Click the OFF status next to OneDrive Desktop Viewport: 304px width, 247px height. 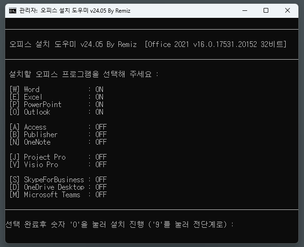(x=101, y=187)
